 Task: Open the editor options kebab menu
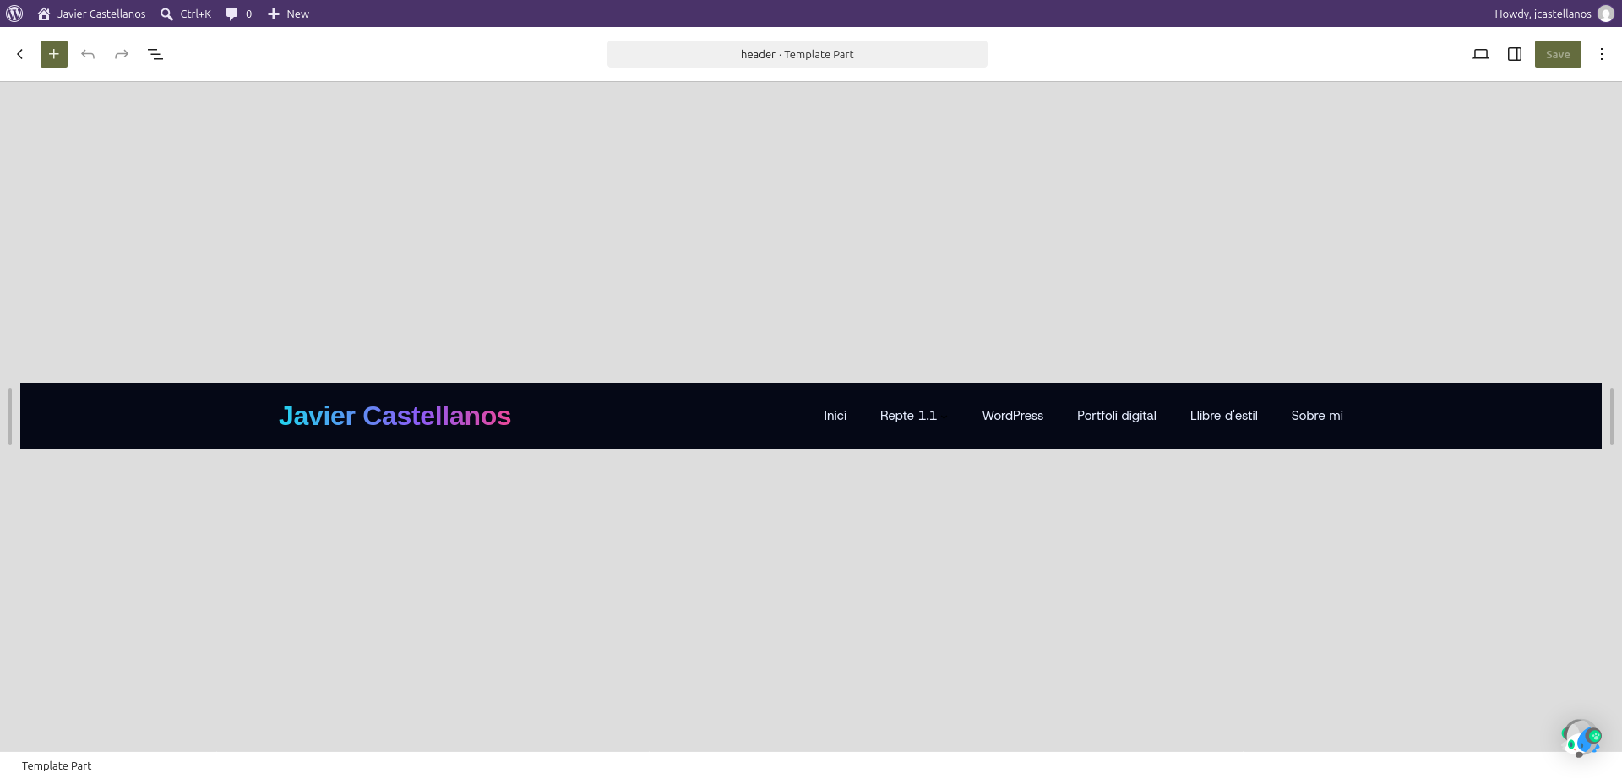(x=1602, y=54)
